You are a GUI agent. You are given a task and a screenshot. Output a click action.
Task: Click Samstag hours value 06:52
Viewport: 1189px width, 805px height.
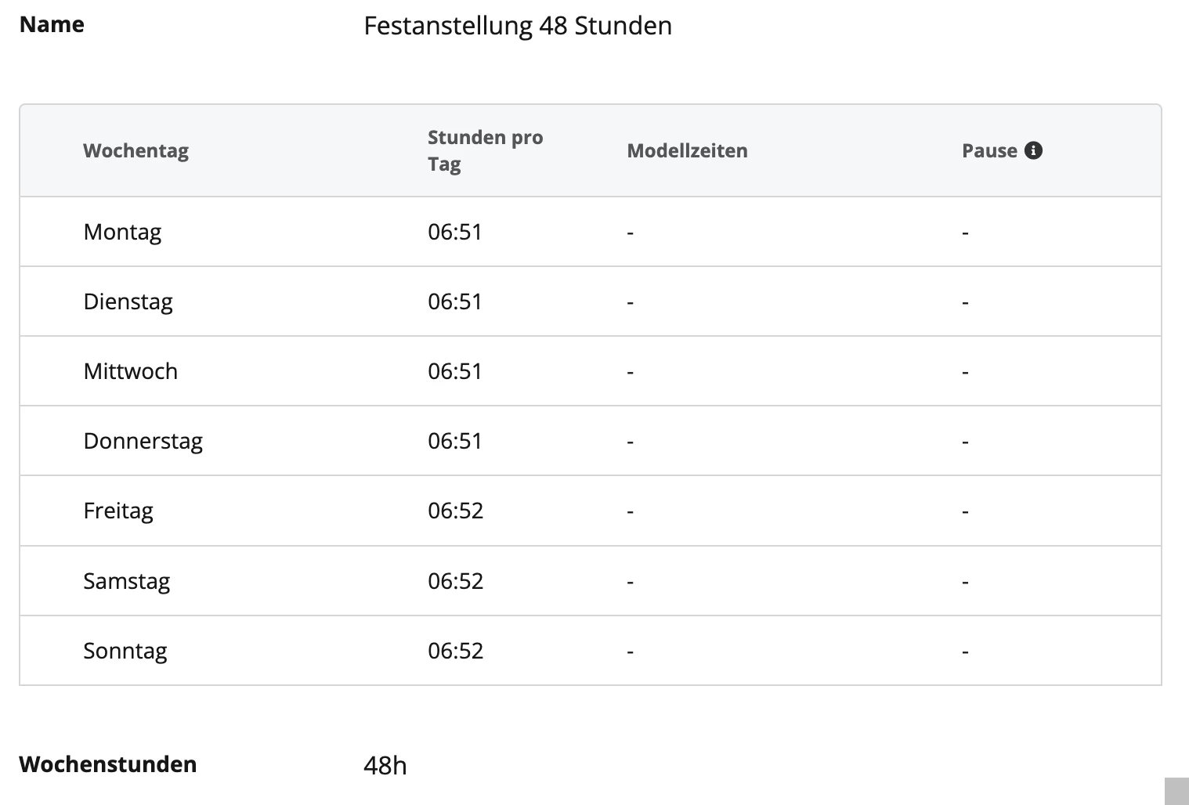click(455, 581)
